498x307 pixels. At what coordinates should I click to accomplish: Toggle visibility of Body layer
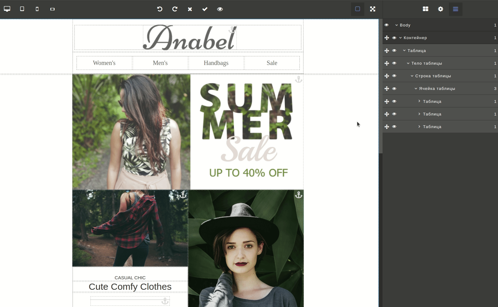pyautogui.click(x=387, y=25)
